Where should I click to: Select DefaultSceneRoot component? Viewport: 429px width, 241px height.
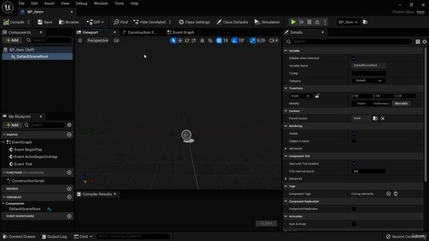coord(38,56)
